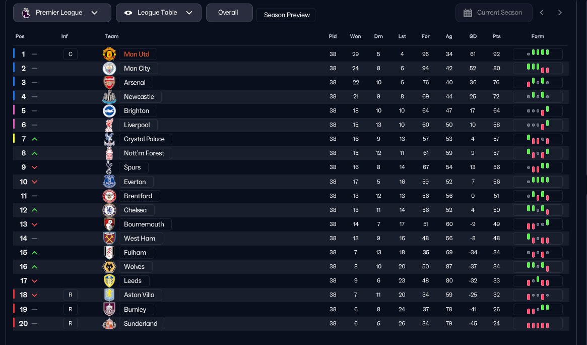Select the Overall table filter
This screenshot has width=587, height=345.
(x=228, y=13)
